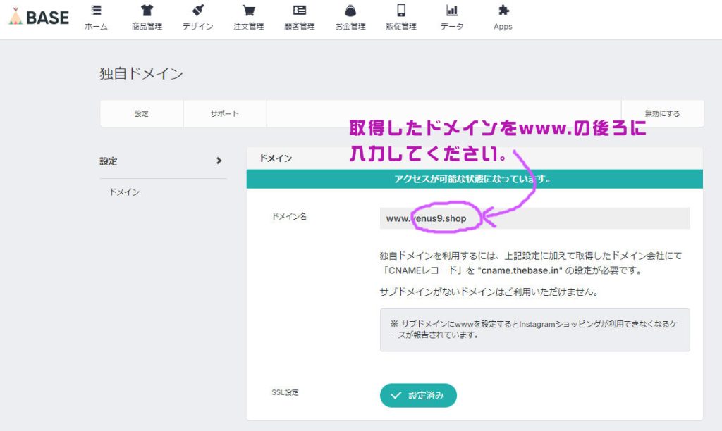
Task: Open Apps puzzle piece icon
Action: 503,11
